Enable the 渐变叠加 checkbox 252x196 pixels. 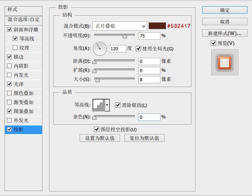click(9, 102)
